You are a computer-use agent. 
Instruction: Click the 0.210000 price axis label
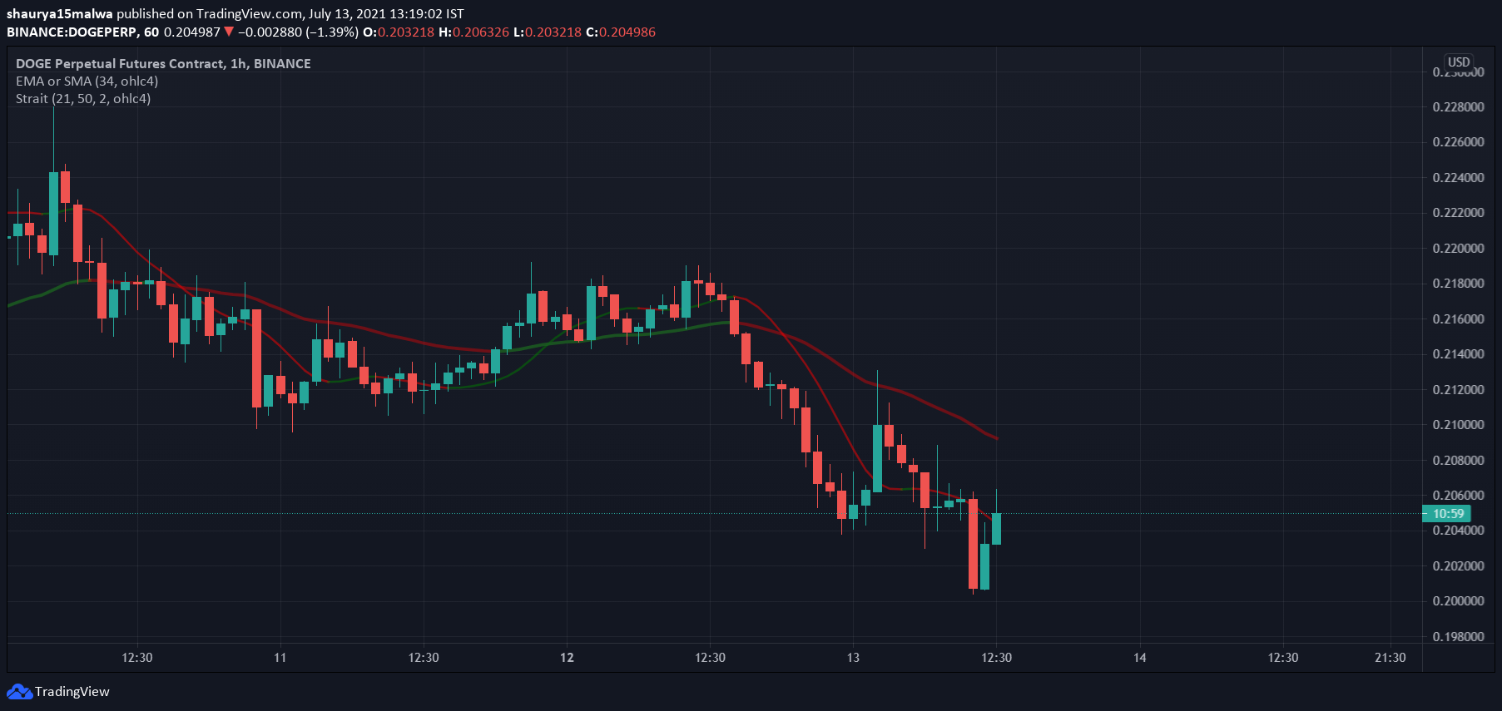pos(1458,425)
